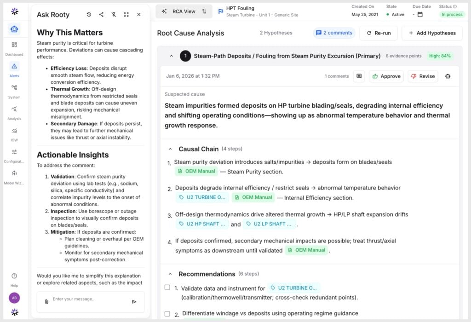
Task: Open the Dashboard icon in sidebar
Action: pos(14,45)
